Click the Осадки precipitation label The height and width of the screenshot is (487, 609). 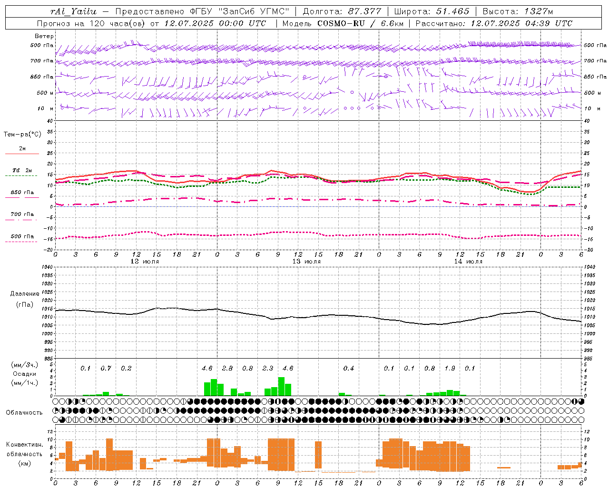(x=25, y=374)
